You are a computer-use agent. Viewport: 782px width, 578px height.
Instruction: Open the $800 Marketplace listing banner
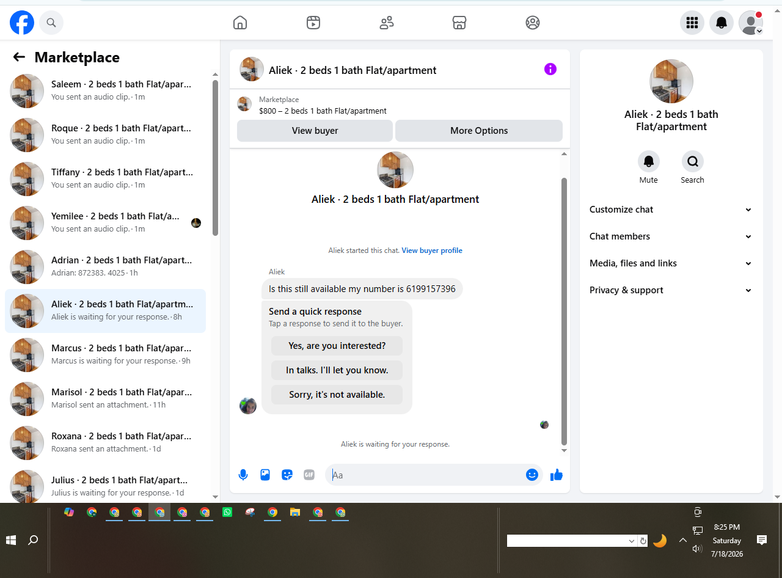[400, 105]
